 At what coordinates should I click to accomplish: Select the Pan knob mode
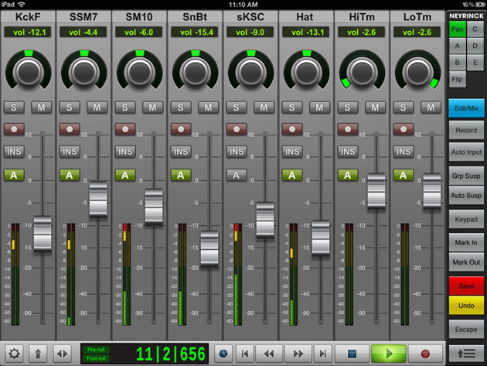458,29
